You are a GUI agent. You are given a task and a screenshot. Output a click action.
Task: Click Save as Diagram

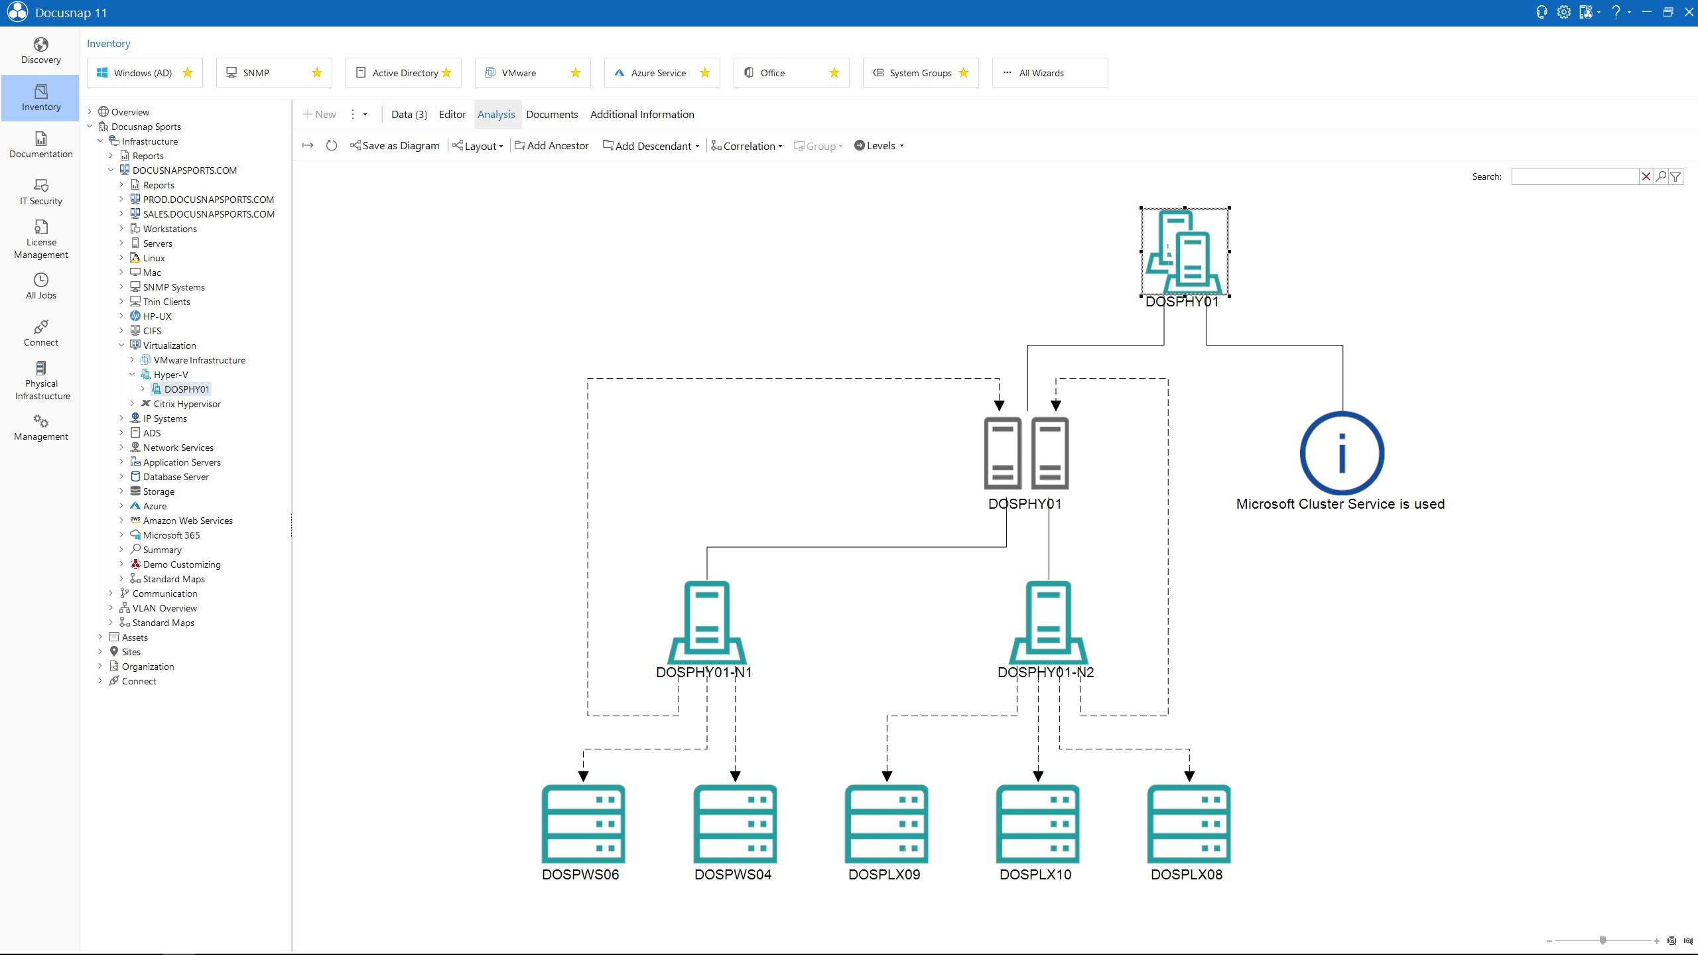point(395,146)
